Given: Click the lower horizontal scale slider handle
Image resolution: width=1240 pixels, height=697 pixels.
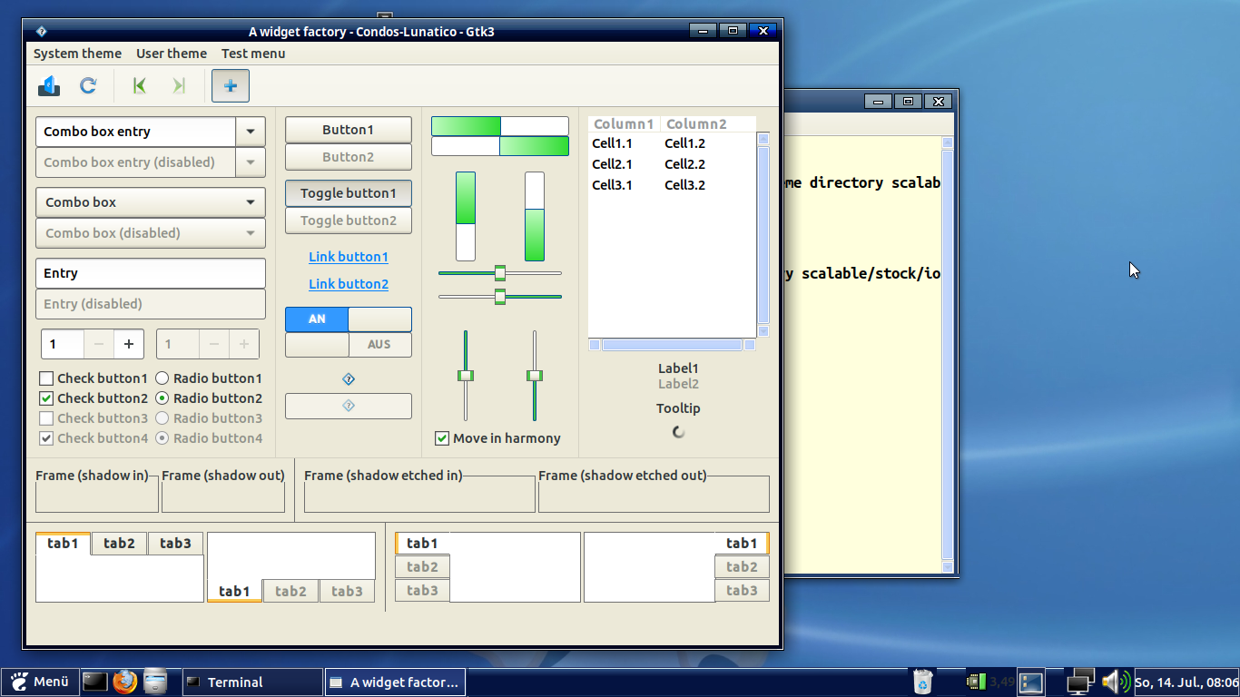Looking at the screenshot, I should pos(500,296).
